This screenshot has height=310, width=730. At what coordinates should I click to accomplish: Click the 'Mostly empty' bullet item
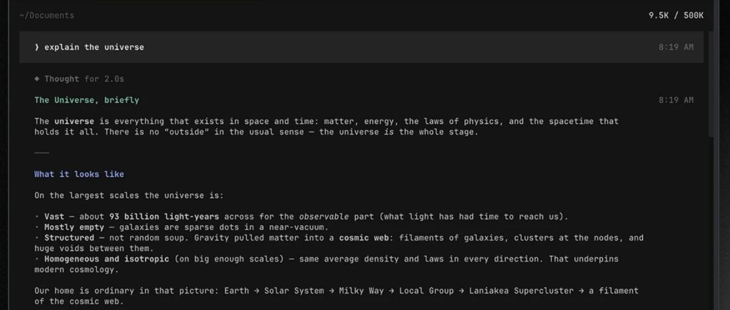[181, 227]
